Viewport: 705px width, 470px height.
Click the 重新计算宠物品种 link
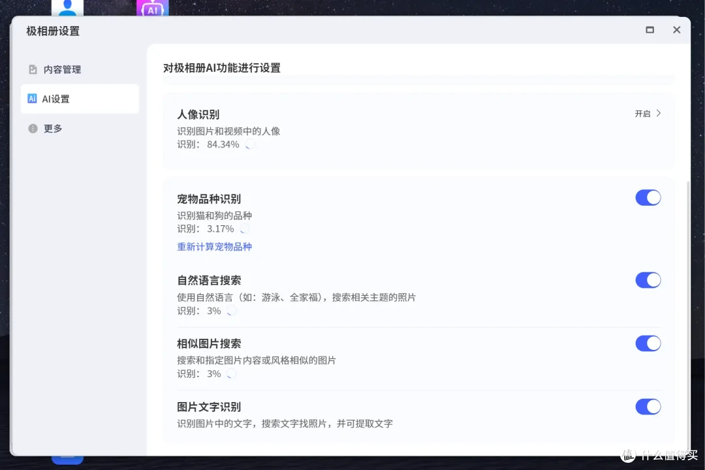tap(215, 247)
